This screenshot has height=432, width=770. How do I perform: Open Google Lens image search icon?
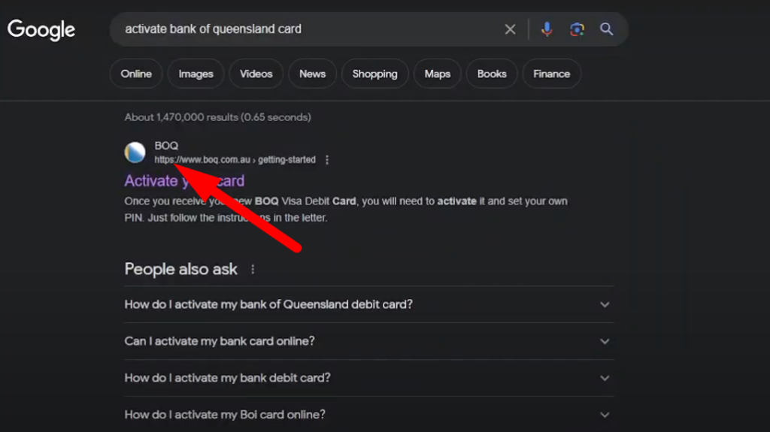click(x=577, y=29)
